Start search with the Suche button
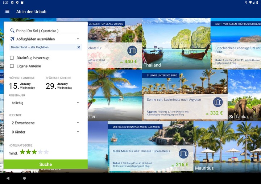This screenshot has width=261, height=184. [46, 164]
